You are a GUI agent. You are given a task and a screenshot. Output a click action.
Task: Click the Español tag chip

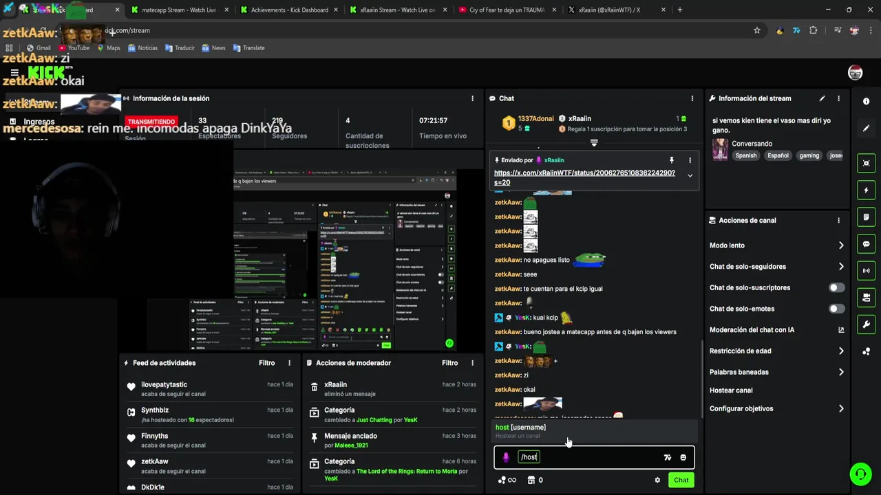pos(778,155)
